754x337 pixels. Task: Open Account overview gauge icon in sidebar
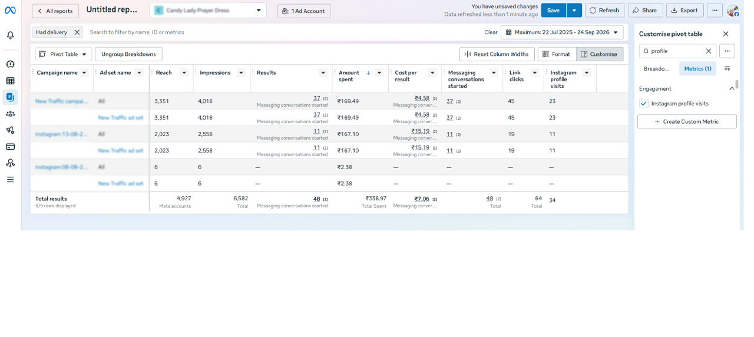[10, 64]
